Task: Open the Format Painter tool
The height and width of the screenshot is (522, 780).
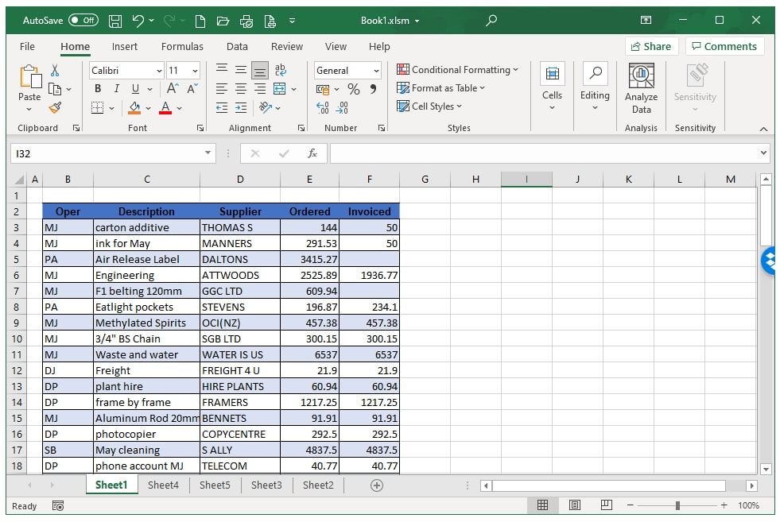Action: point(56,107)
